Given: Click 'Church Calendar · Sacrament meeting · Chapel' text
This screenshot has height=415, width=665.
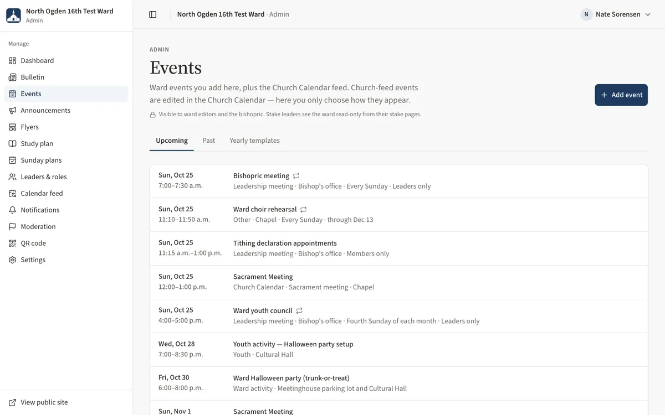Looking at the screenshot, I should pos(304,287).
